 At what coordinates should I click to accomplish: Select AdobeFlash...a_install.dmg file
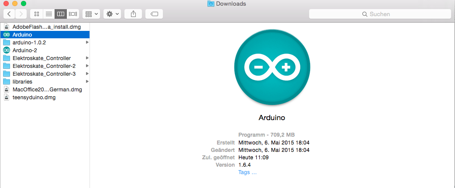(x=45, y=27)
